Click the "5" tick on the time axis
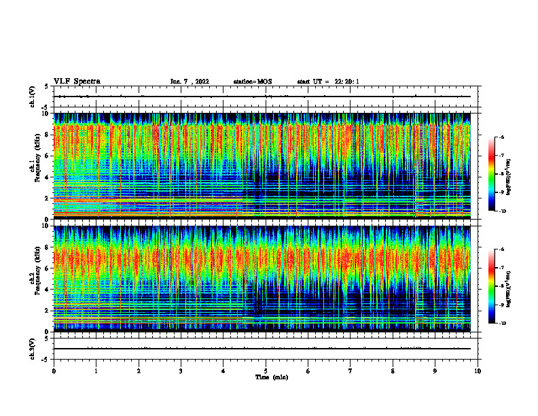Image resolution: width=538 pixels, height=416 pixels. click(266, 371)
